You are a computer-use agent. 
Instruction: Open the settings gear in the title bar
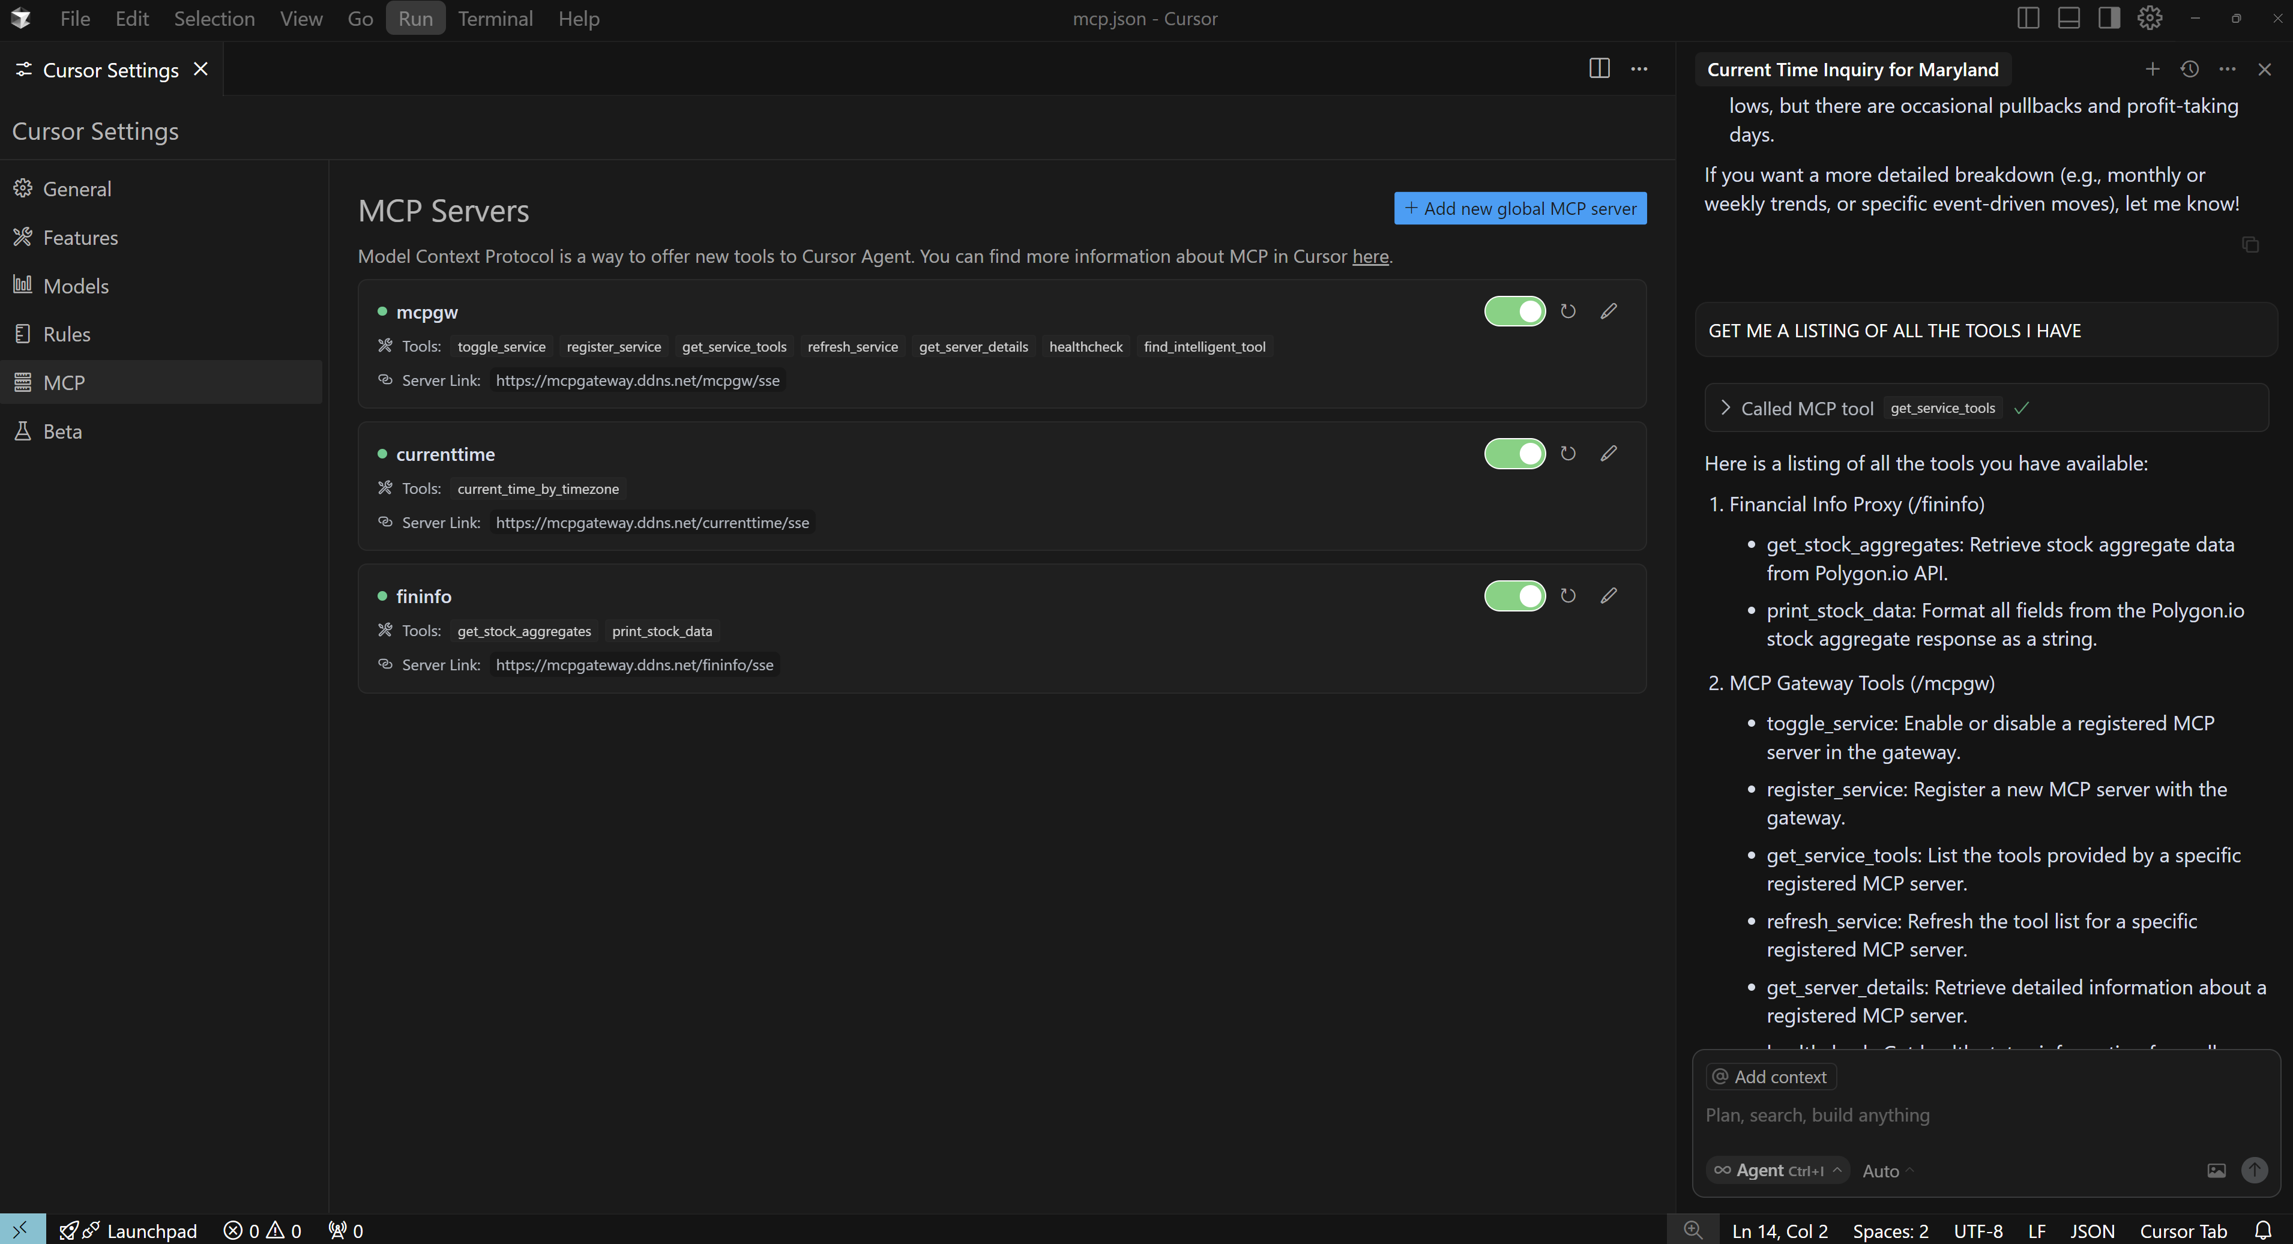(x=2150, y=18)
